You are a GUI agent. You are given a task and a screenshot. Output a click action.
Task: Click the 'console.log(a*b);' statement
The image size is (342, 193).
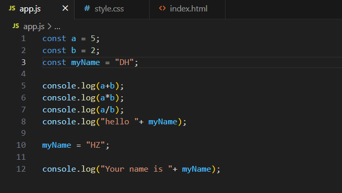pos(83,98)
